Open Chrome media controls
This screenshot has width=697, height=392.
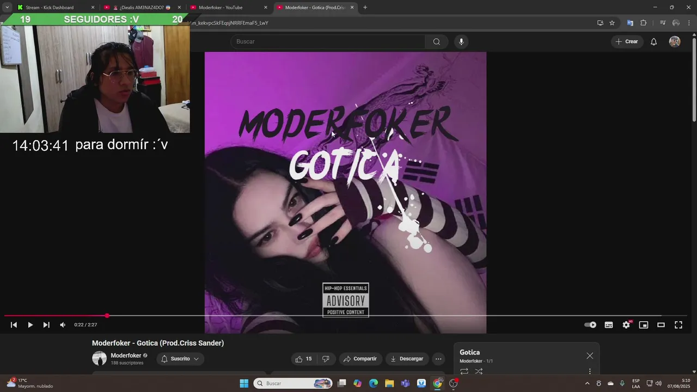(663, 23)
